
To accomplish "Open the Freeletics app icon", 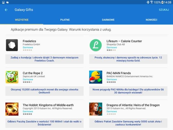I will pos(12,45).
